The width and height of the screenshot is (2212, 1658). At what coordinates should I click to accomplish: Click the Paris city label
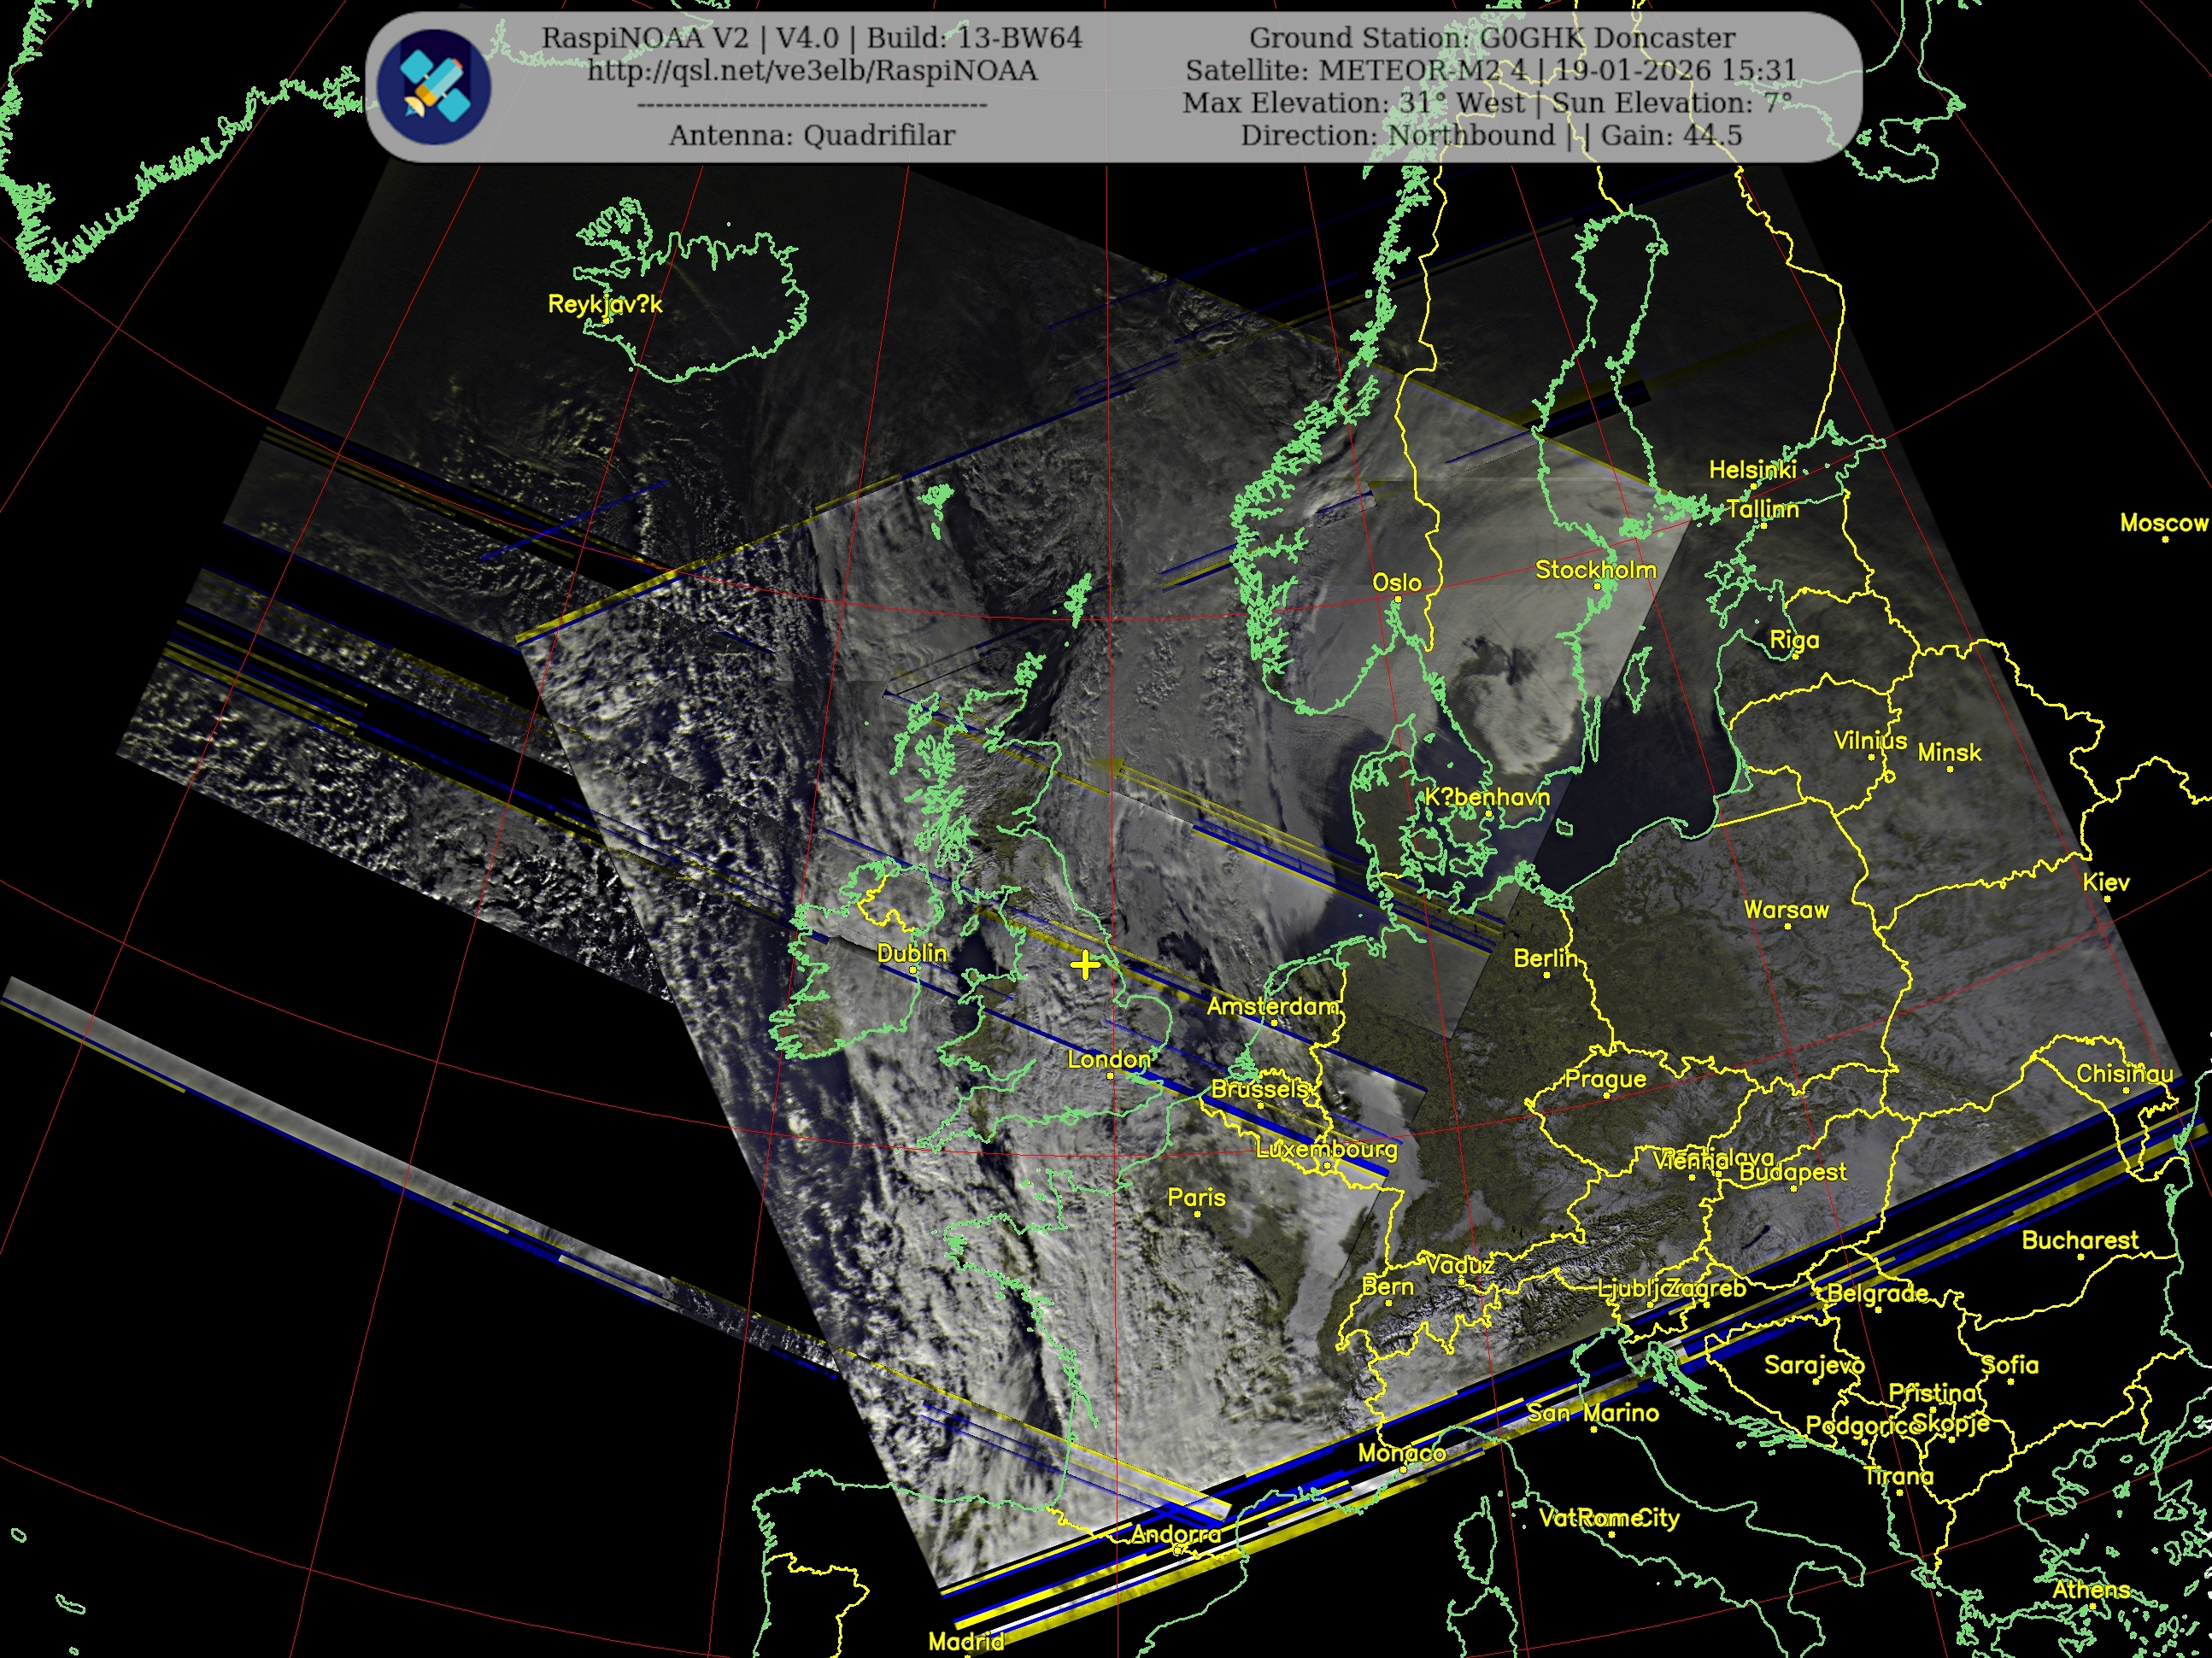1196,1197
